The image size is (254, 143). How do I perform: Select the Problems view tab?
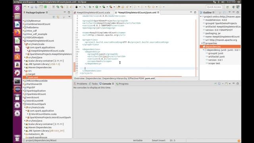coord(81,84)
